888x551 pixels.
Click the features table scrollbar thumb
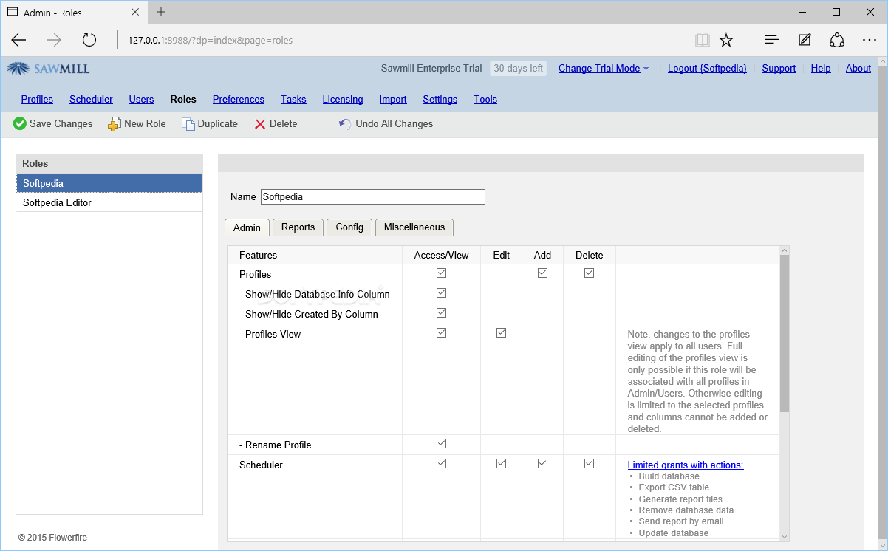pos(785,334)
